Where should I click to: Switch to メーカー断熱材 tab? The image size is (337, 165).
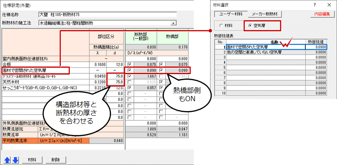click(265, 14)
